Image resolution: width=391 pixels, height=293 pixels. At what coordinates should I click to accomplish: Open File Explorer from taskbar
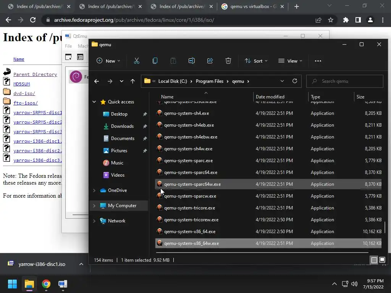tap(29, 284)
